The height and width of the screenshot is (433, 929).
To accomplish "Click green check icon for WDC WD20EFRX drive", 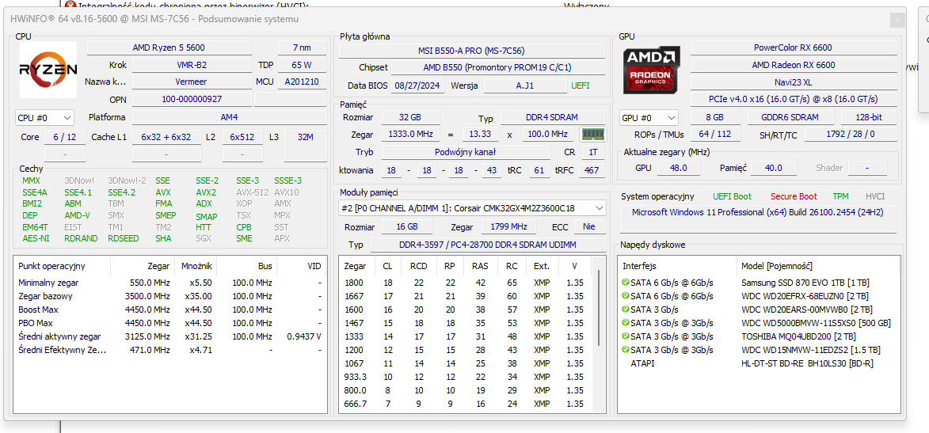I will pyautogui.click(x=626, y=295).
